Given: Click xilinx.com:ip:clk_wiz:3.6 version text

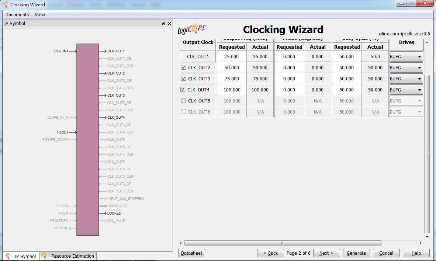Looking at the screenshot, I should coord(404,34).
